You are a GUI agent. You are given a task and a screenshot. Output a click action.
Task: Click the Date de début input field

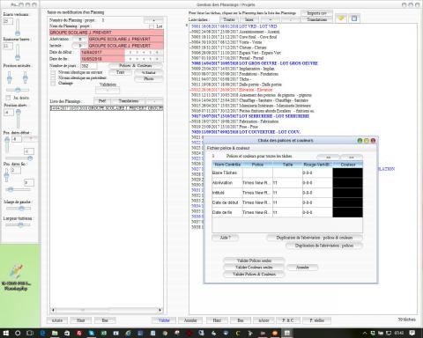click(102, 53)
